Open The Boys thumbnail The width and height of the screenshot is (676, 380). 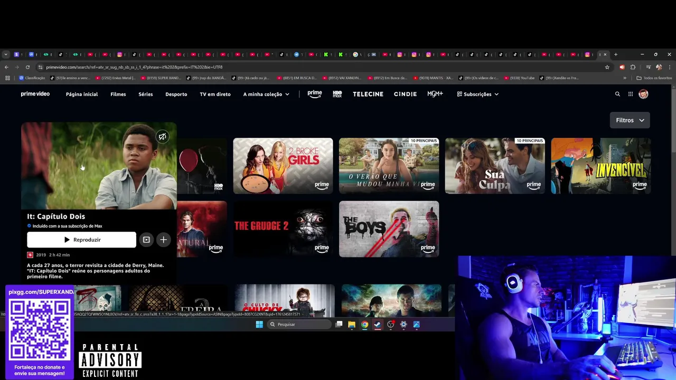click(389, 229)
